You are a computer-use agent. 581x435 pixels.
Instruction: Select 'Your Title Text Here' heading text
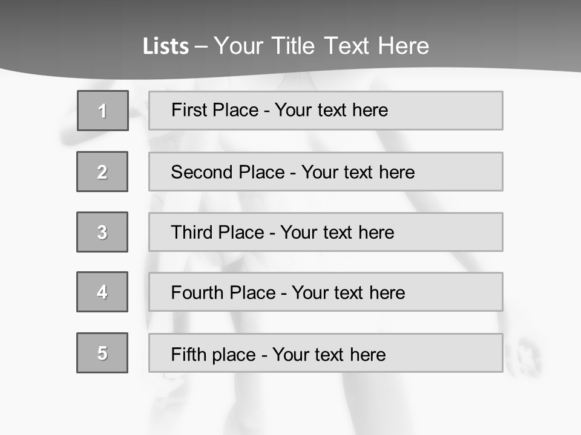pyautogui.click(x=321, y=46)
